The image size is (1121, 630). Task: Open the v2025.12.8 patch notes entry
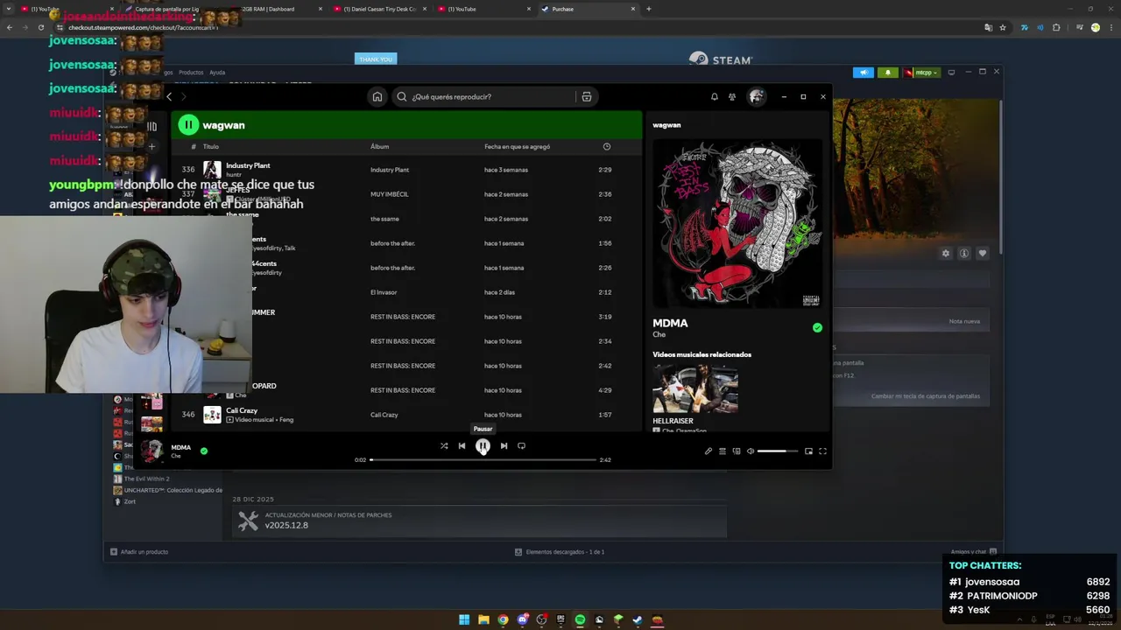pyautogui.click(x=479, y=521)
